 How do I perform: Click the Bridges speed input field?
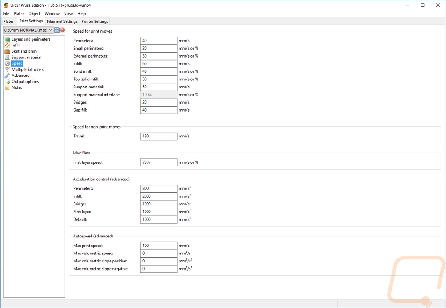159,102
